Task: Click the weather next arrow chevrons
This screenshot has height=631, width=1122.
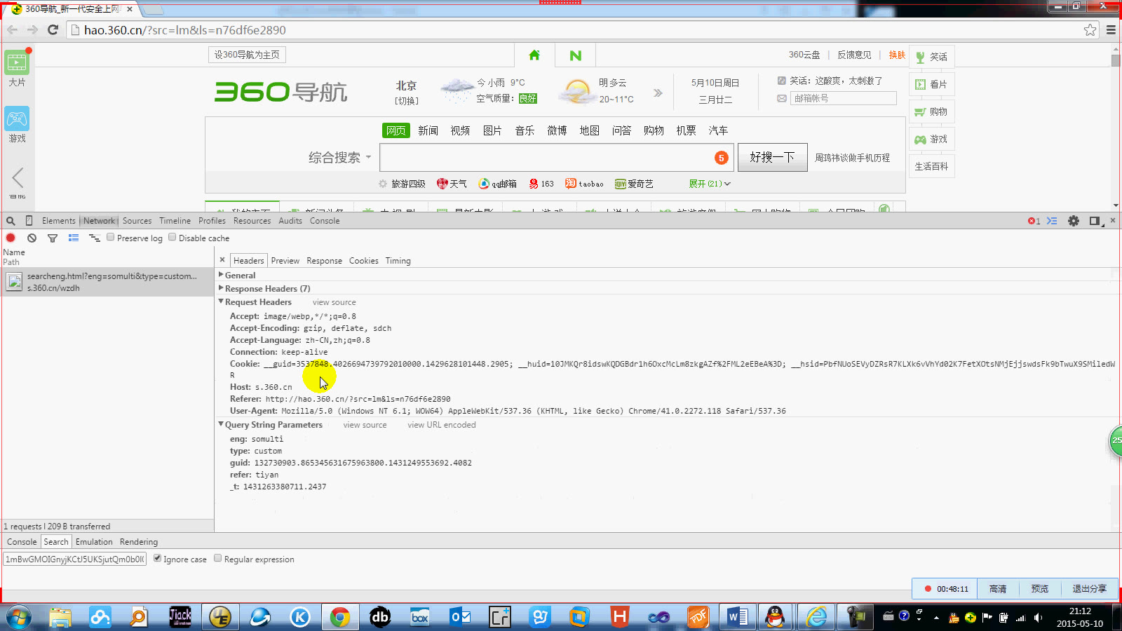Action: 658,93
